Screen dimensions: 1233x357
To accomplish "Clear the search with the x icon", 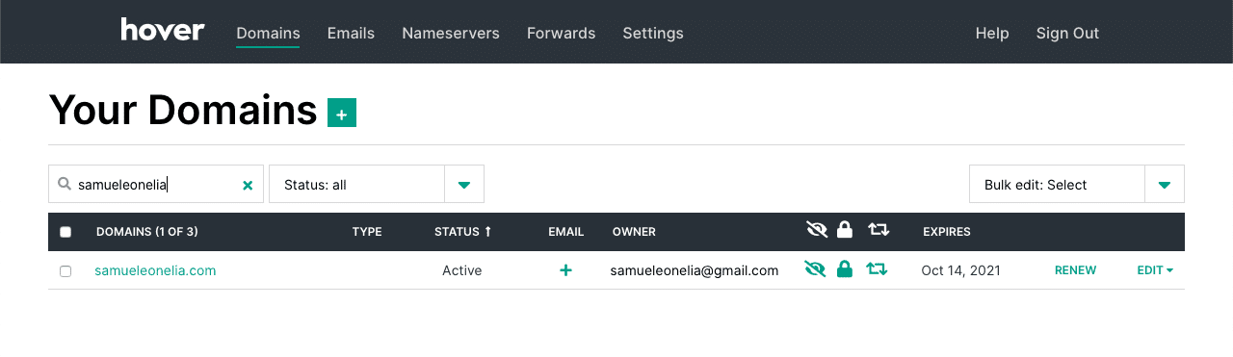I will coord(248,185).
